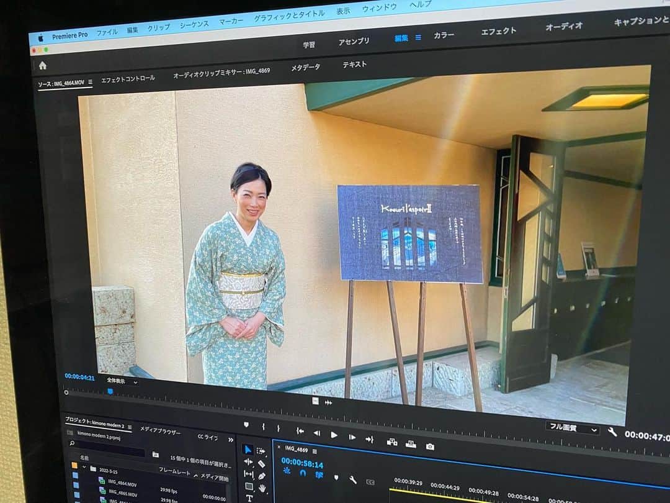Select the Razor tool
Viewport: 670px width, 503px height.
pyautogui.click(x=261, y=464)
